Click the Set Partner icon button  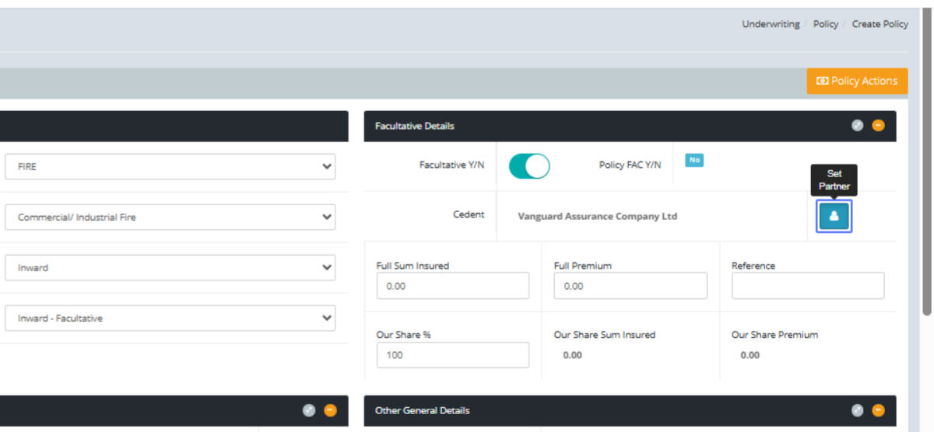[x=834, y=216]
